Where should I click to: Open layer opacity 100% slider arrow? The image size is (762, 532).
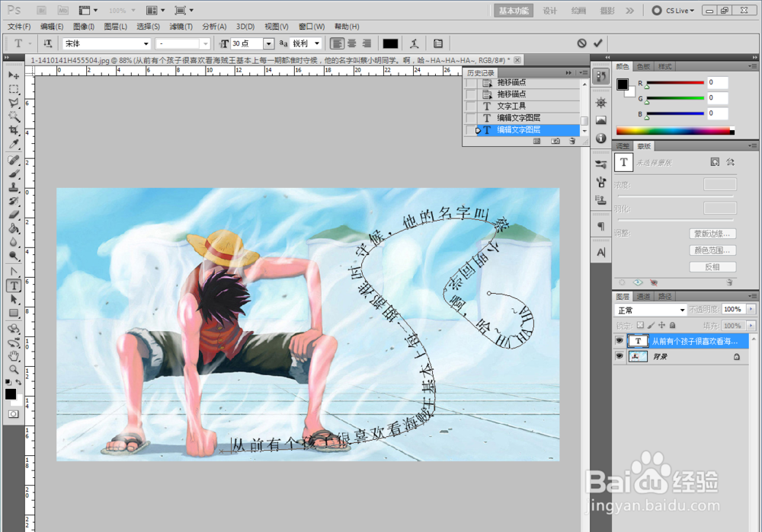coord(751,309)
